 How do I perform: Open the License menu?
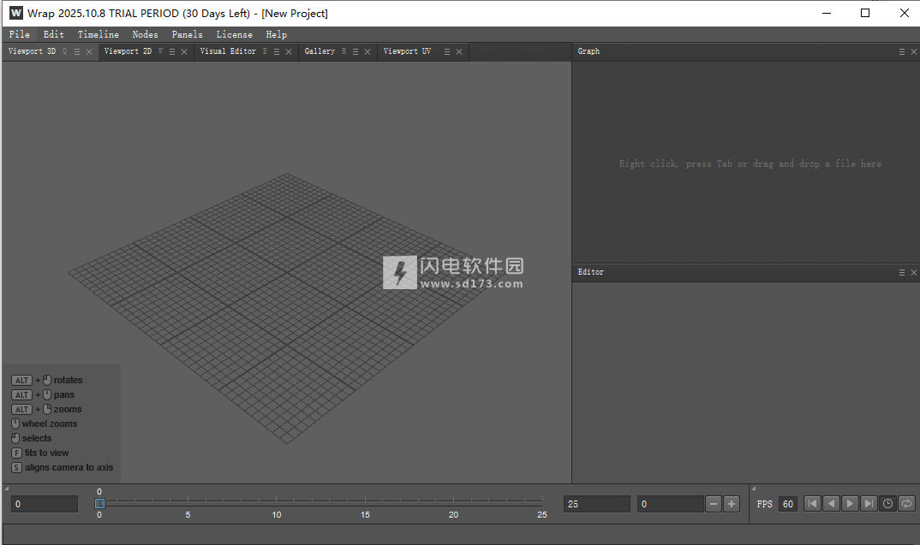(x=234, y=34)
